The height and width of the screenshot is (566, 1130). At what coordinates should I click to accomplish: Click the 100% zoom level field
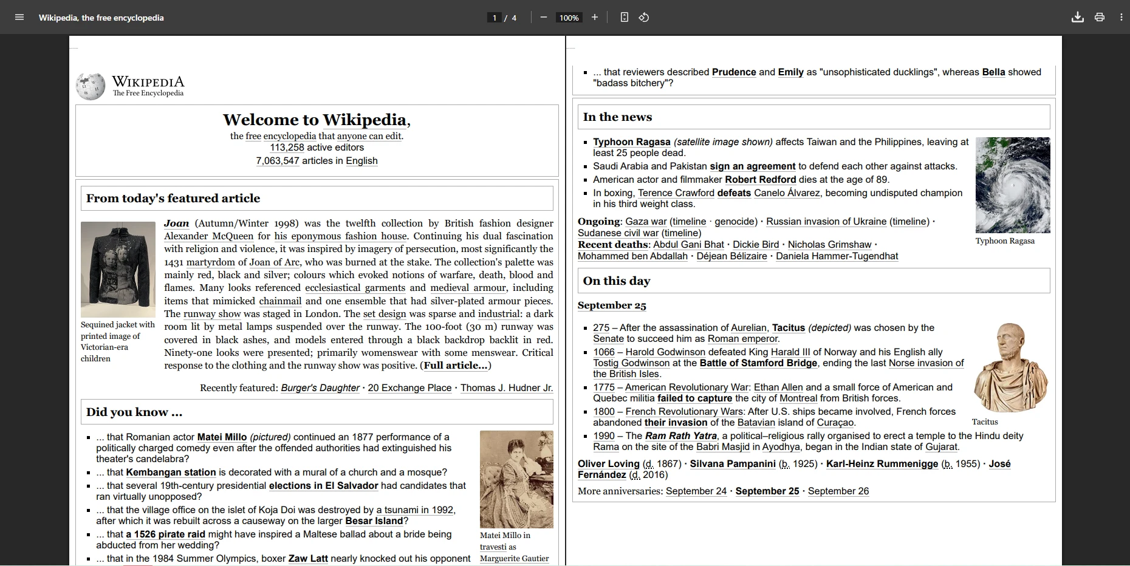569,18
